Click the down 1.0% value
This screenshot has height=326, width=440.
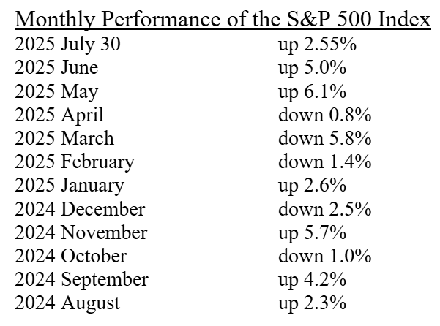coord(324,256)
